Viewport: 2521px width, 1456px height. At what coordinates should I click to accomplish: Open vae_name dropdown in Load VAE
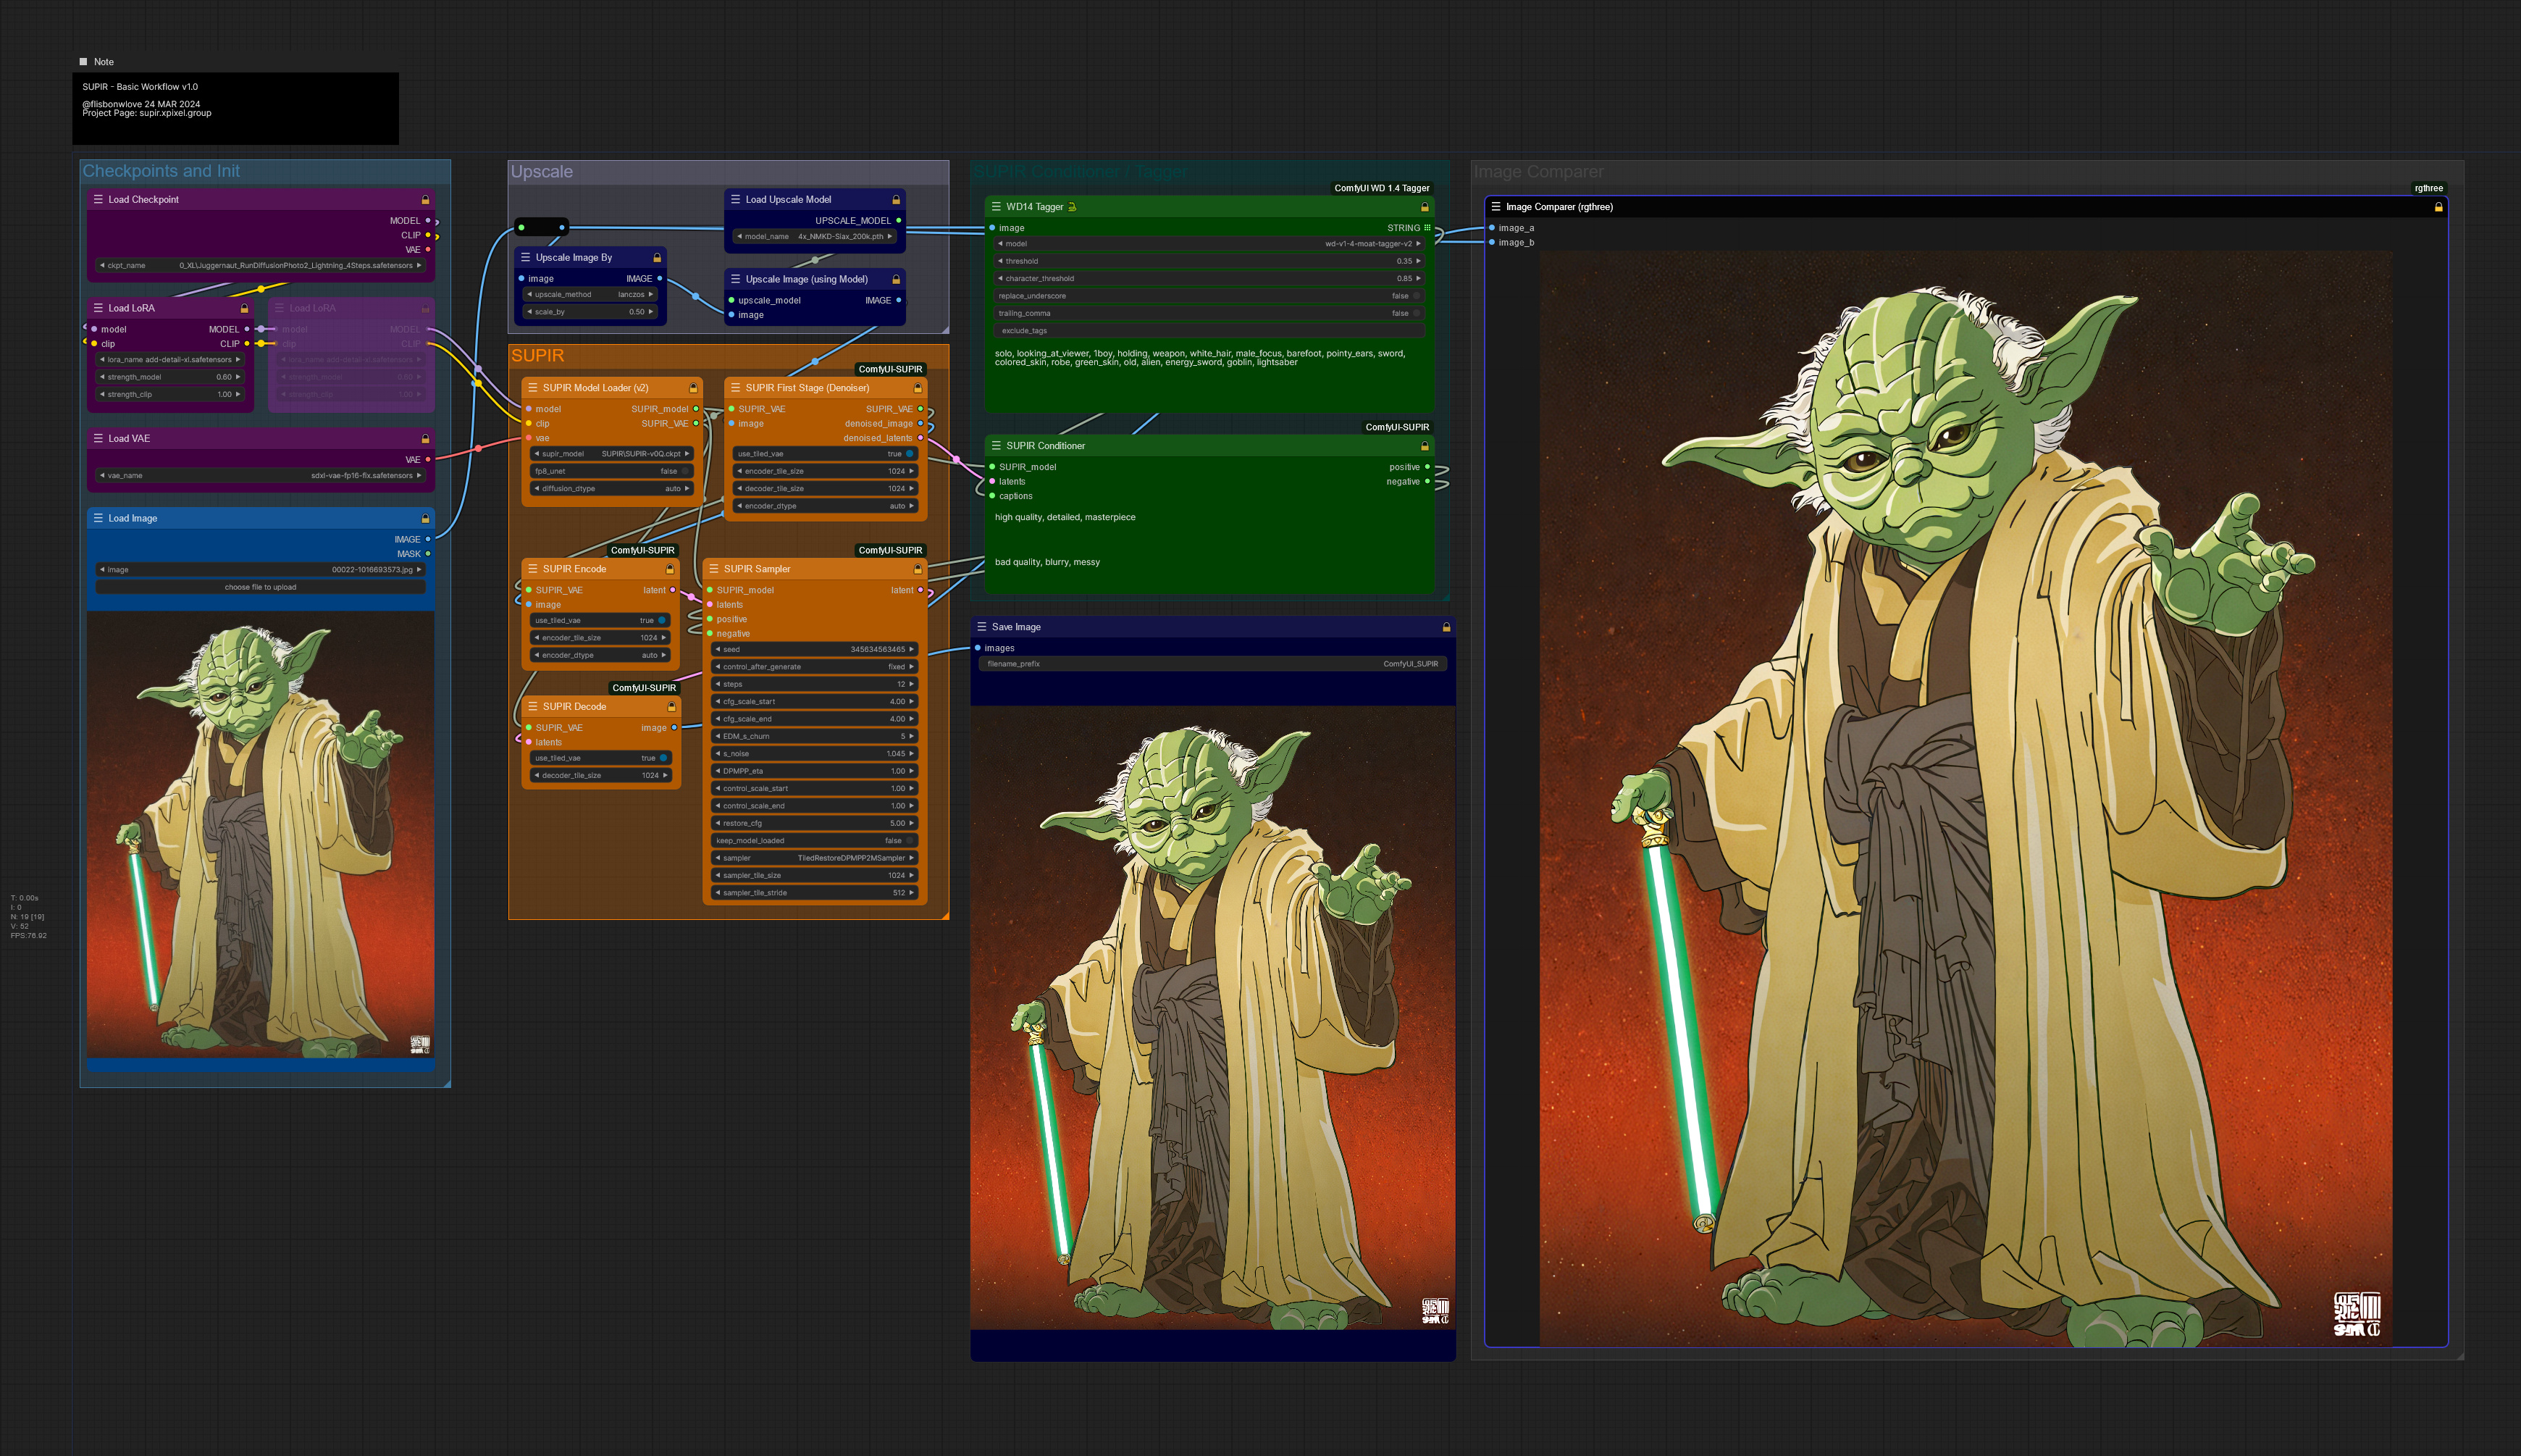point(260,476)
